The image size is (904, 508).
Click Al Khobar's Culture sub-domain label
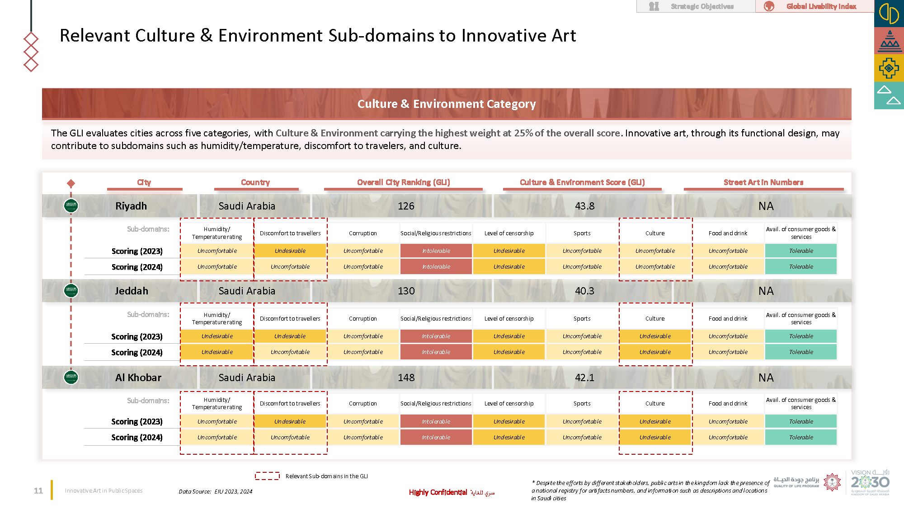[x=655, y=403]
